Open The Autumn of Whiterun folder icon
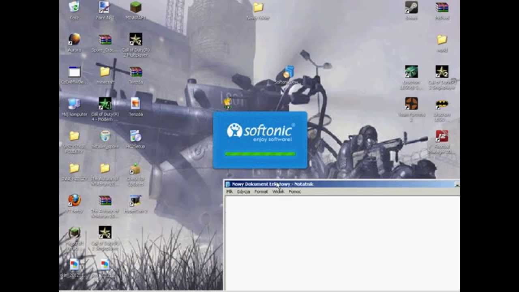519x292 pixels. click(x=105, y=168)
